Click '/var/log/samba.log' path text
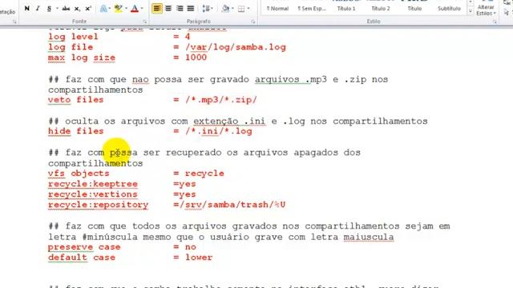The width and height of the screenshot is (513, 288). tap(236, 47)
